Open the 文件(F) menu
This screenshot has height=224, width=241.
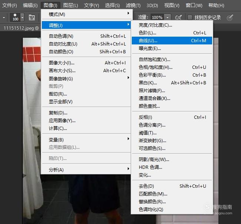[x=10, y=6]
